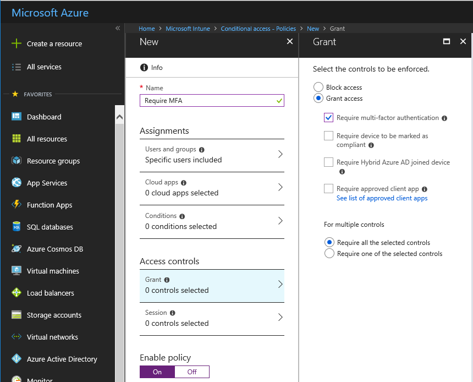
Task: Open See list of approved client apps
Action: tap(382, 198)
